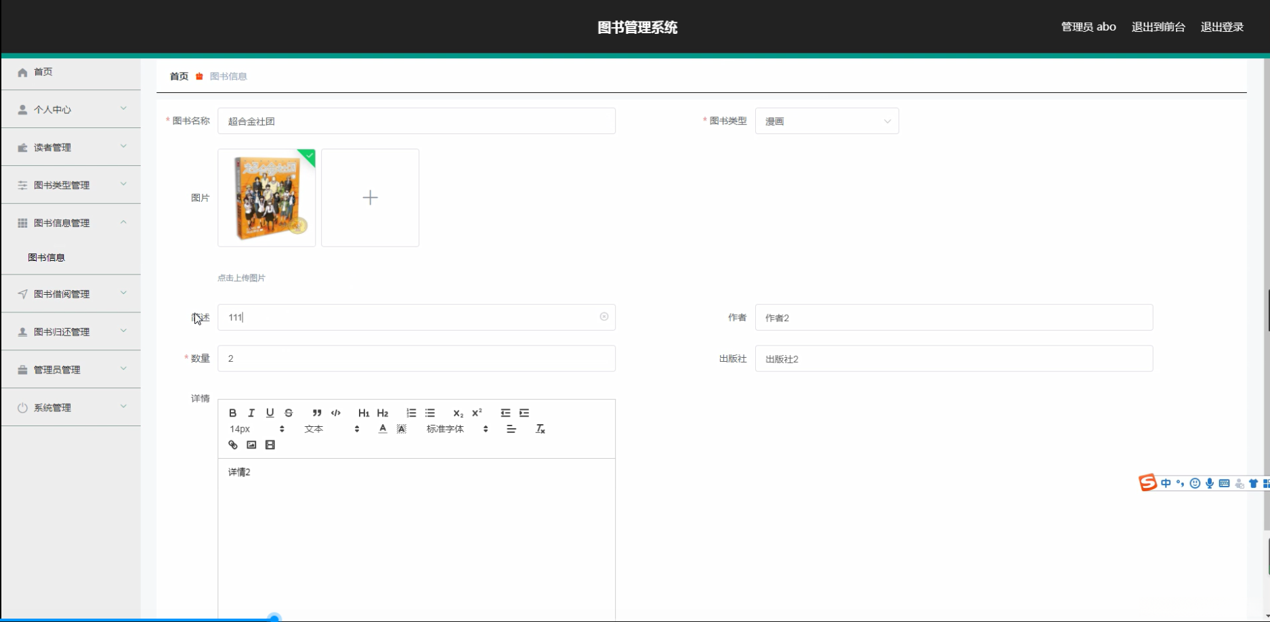Create a bulleted list
This screenshot has height=622, width=1270.
429,413
